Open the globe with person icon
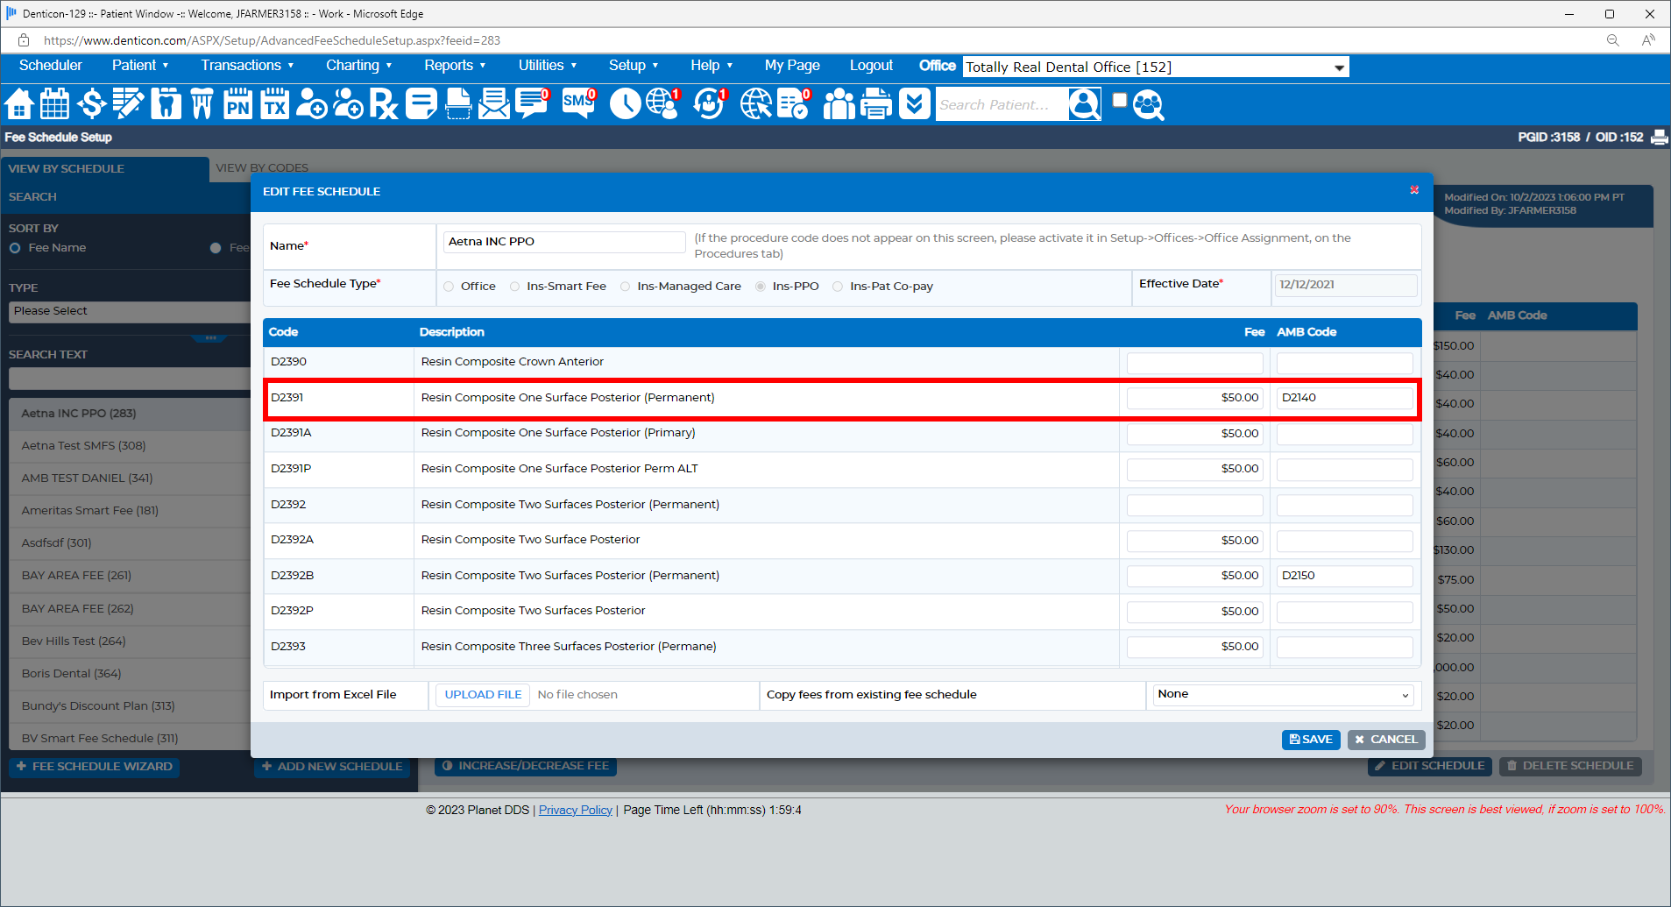The image size is (1671, 907). [663, 104]
